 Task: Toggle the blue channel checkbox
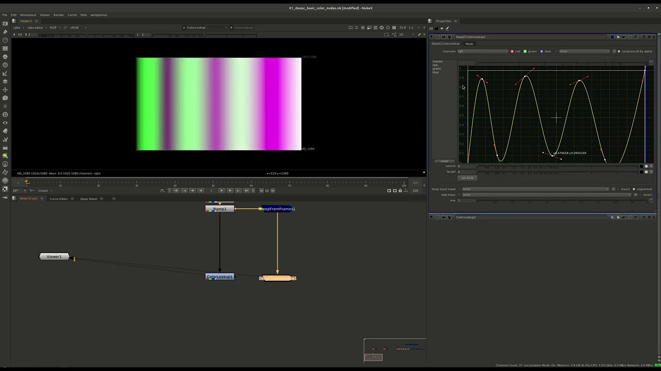click(x=542, y=52)
